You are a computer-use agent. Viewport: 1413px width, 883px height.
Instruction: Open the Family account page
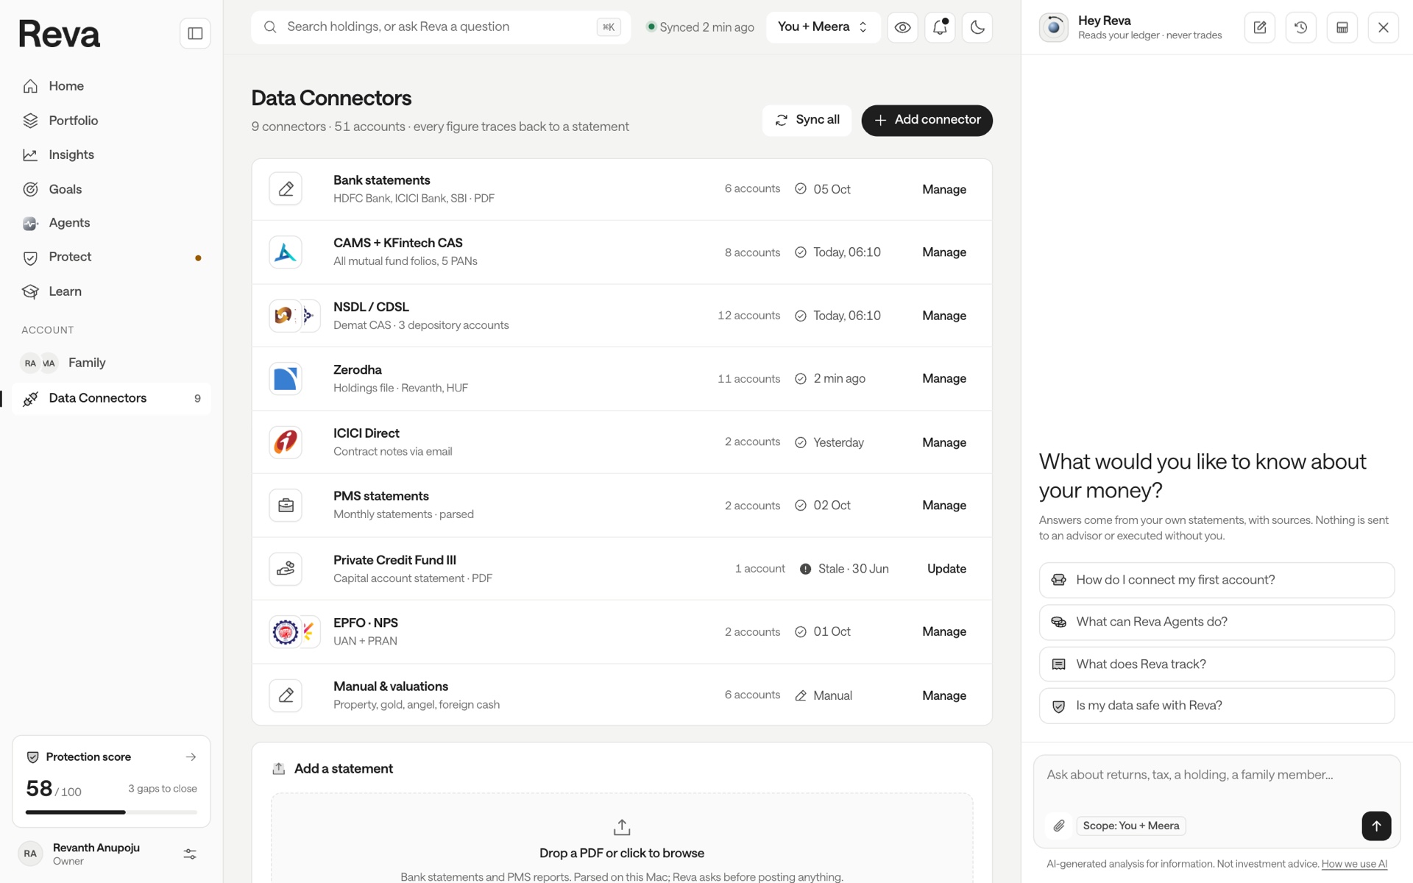point(111,363)
